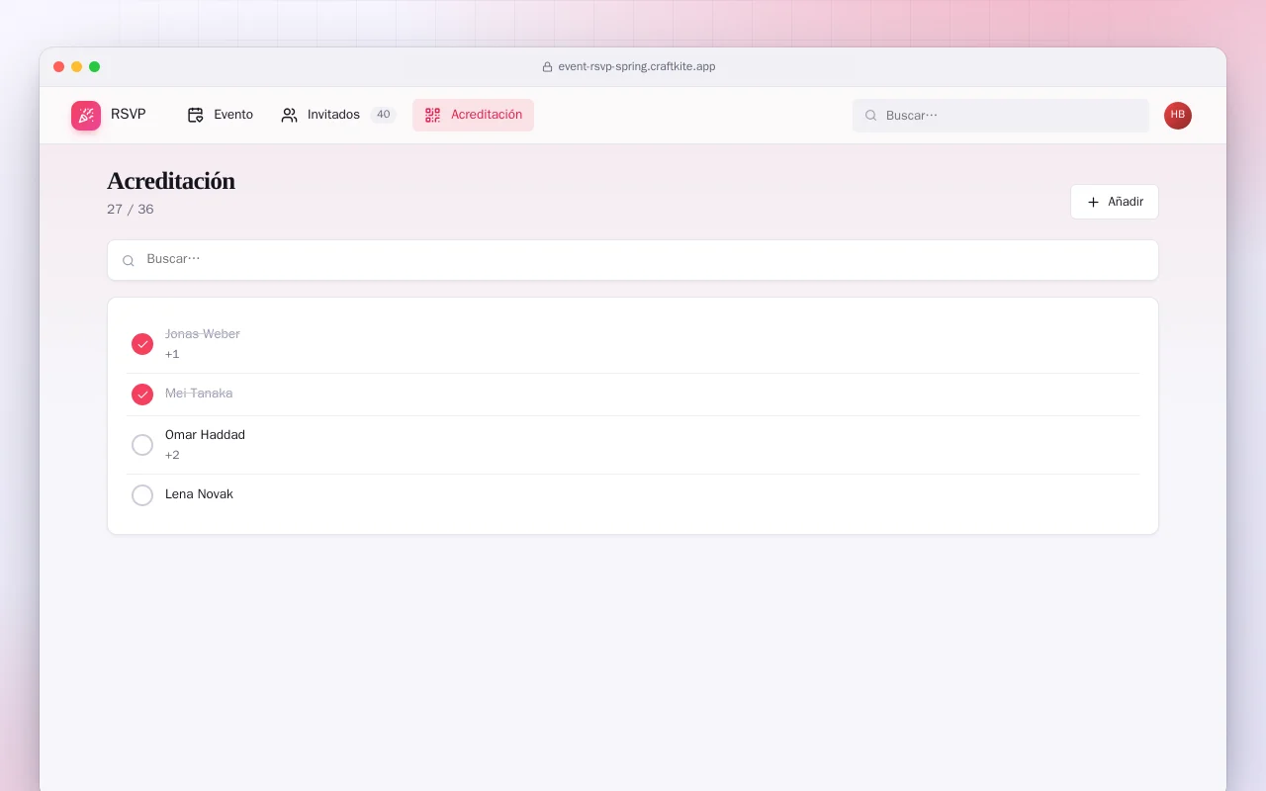
Task: Click the name Lena Novak
Action: coord(199,494)
